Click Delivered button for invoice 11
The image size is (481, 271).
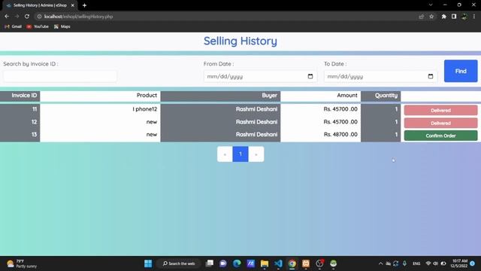pos(441,111)
